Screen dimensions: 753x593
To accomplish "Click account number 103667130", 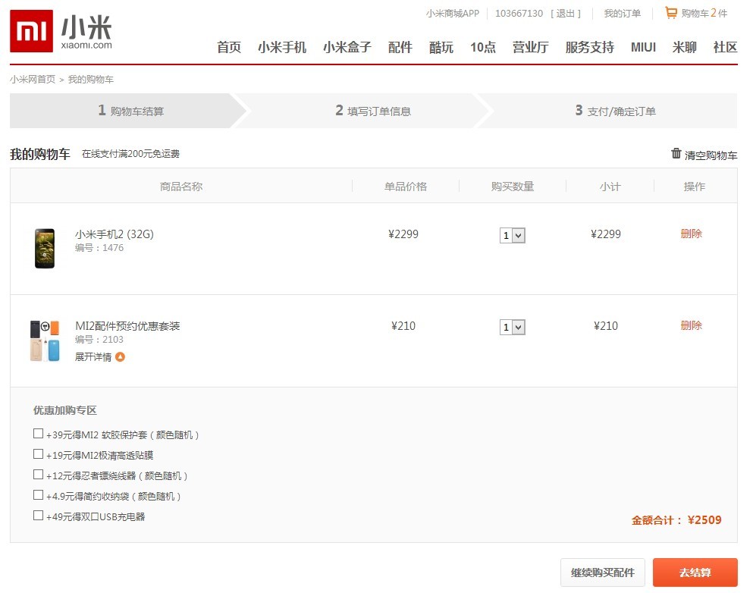I will click(x=519, y=14).
